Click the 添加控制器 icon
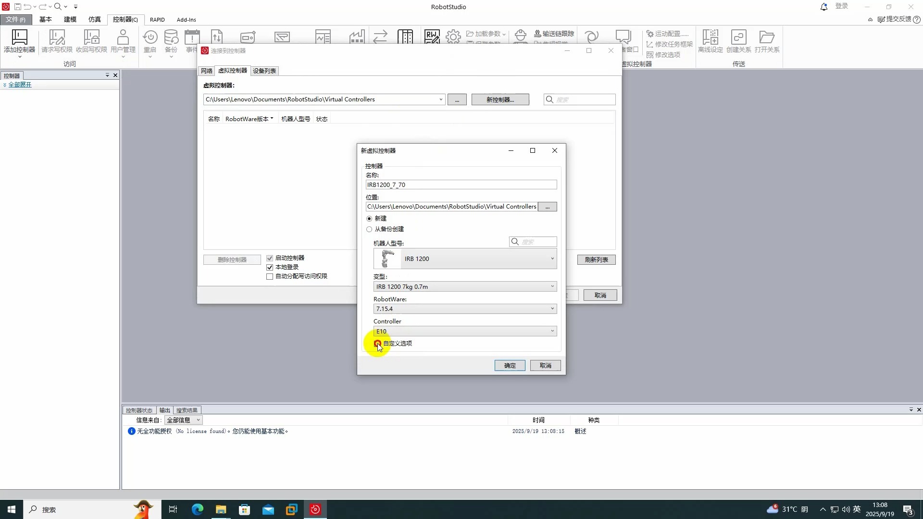Screen dimensions: 923x519 [19, 43]
